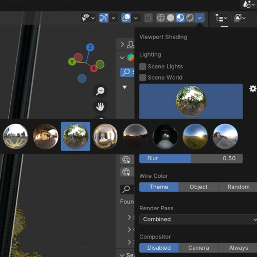Select Rendered viewport shading mode

click(x=190, y=18)
